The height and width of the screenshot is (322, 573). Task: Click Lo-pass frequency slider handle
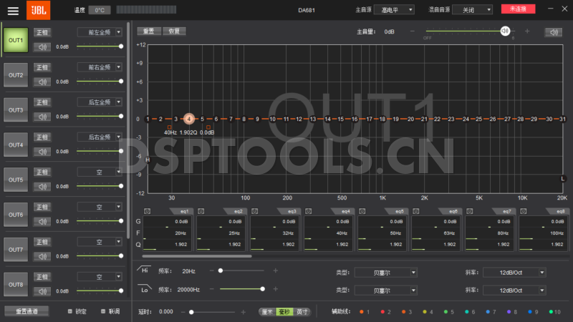(x=262, y=289)
